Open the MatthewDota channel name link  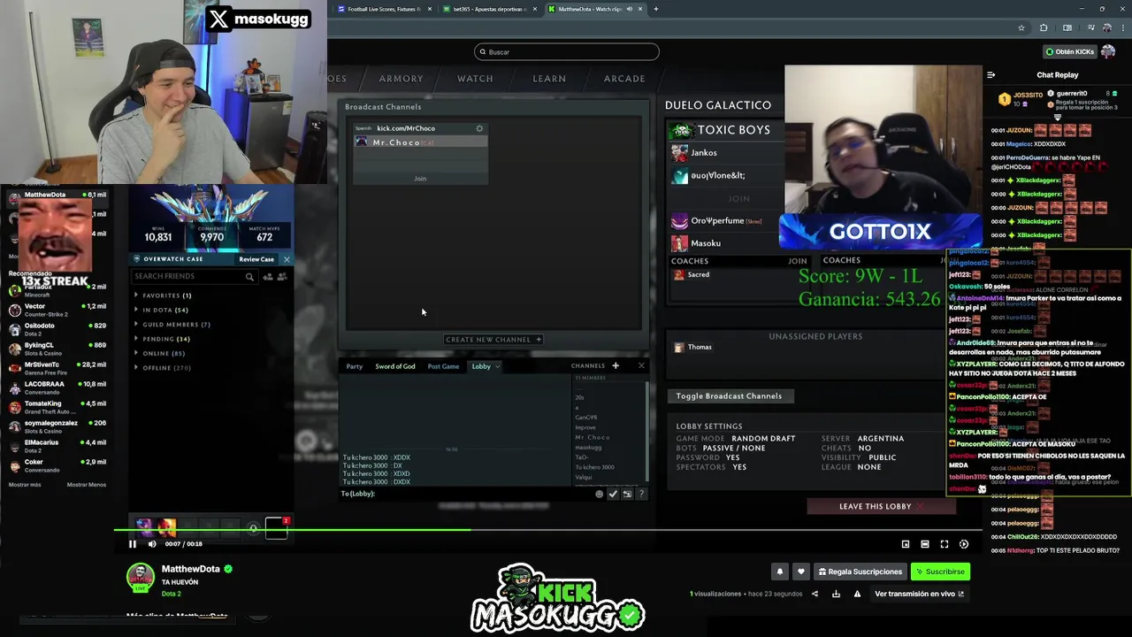tap(191, 569)
